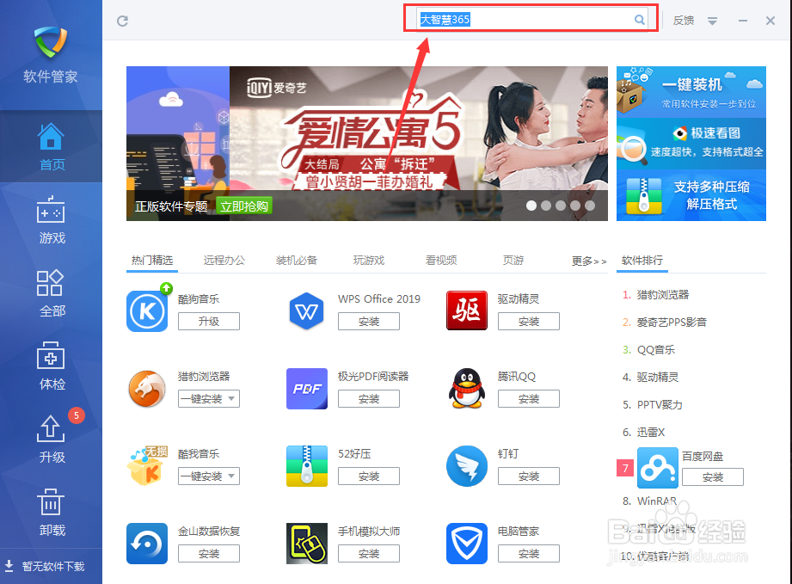Select the 远程办公 tab
This screenshot has width=792, height=584.
224,260
